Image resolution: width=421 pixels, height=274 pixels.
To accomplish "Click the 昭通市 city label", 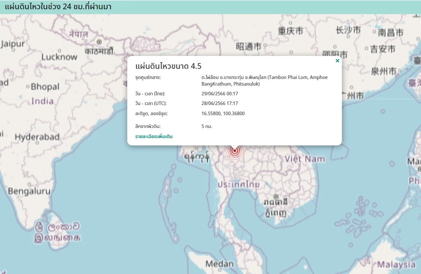I will 249,46.
